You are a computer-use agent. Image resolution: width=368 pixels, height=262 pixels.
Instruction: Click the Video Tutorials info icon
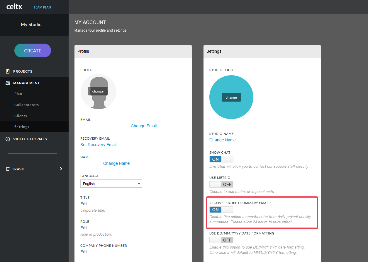8,139
